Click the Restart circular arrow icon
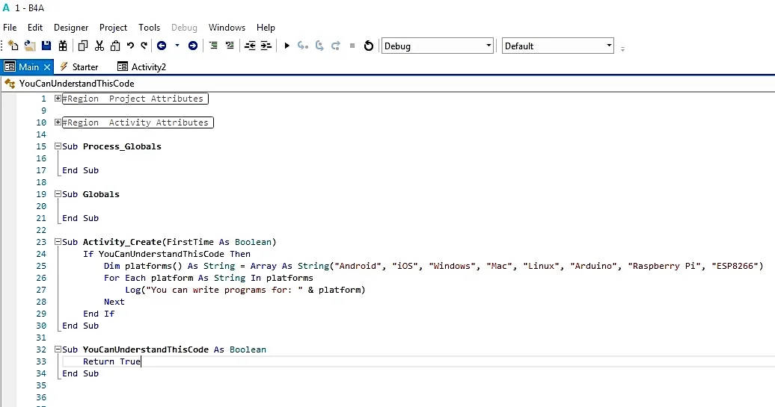The image size is (775, 407). [369, 46]
